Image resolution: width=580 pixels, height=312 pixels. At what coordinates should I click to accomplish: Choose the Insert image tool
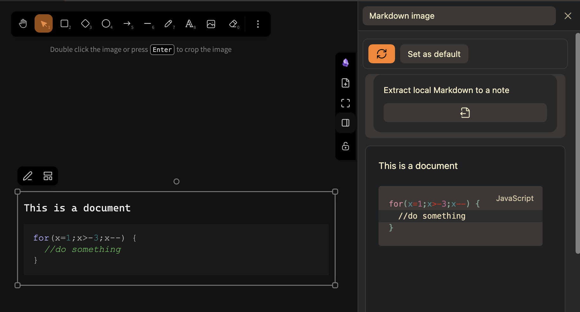coord(211,24)
